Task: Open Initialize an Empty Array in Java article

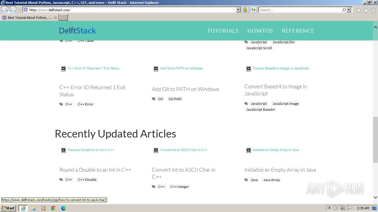Action: [x=280, y=170]
